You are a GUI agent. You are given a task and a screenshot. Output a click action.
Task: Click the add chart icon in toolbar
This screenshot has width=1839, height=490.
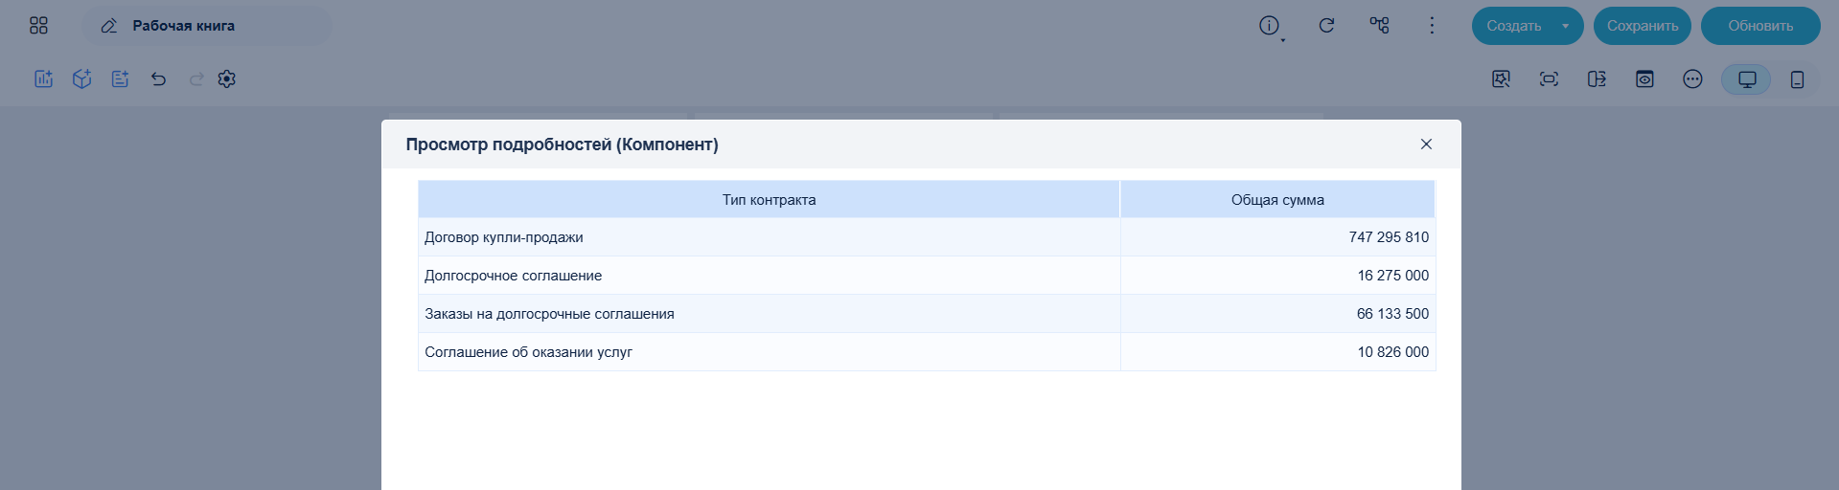[x=43, y=79]
